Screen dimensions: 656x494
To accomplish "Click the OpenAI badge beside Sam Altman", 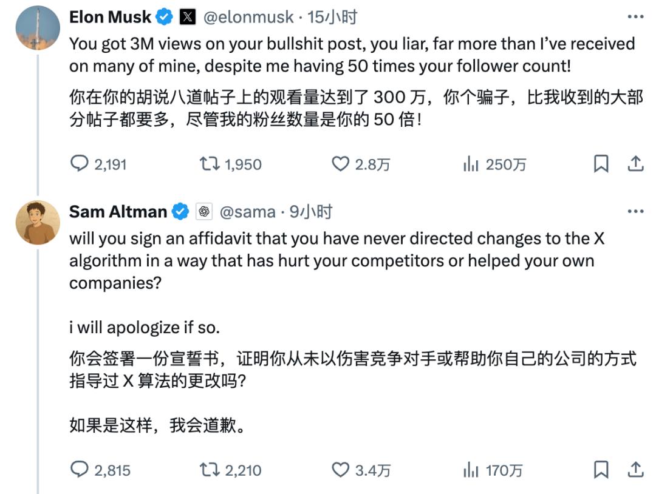I will tap(205, 211).
